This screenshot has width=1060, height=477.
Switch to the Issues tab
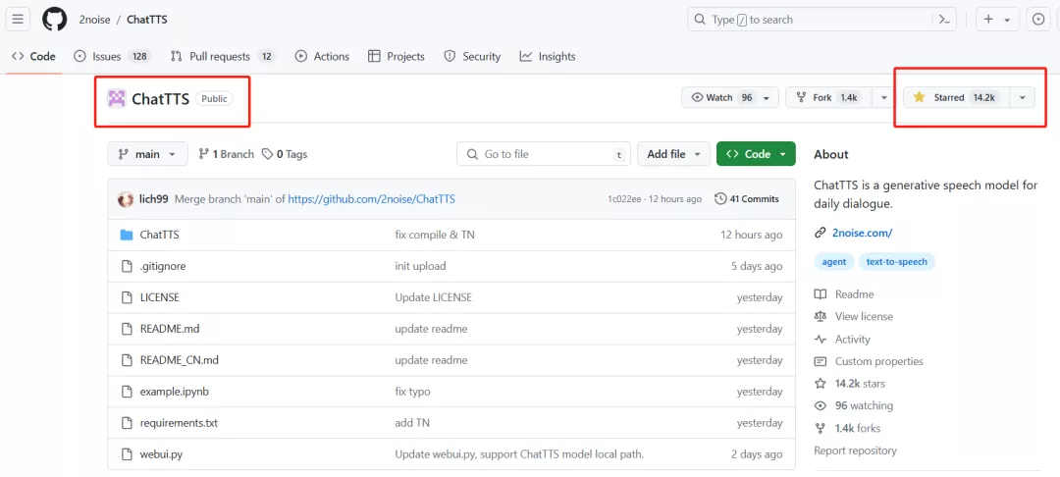point(112,57)
